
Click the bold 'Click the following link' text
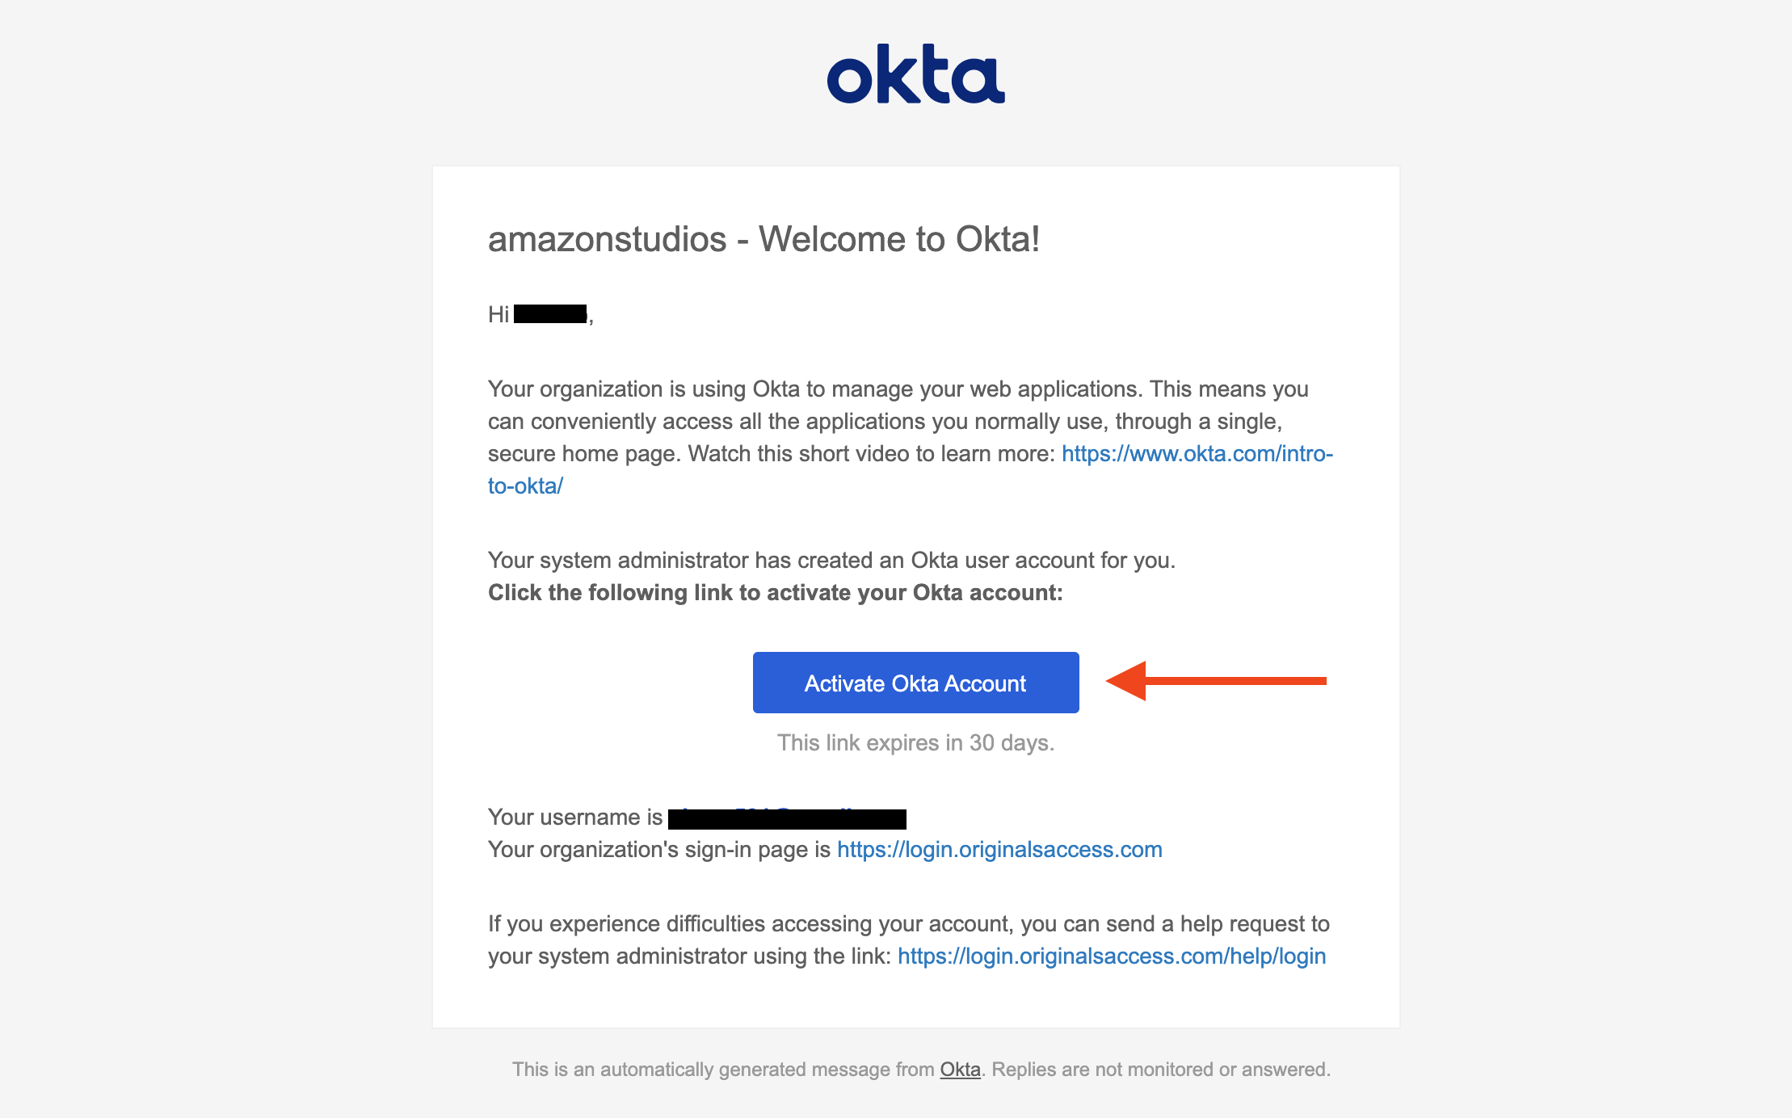775,593
